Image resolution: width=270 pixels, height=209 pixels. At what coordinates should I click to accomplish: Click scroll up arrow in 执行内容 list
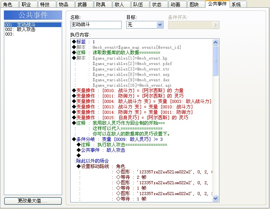click(215, 42)
